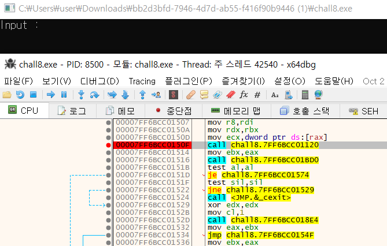
Task: Select the instruction 'mov eax,ebx'
Action: click(x=233, y=228)
